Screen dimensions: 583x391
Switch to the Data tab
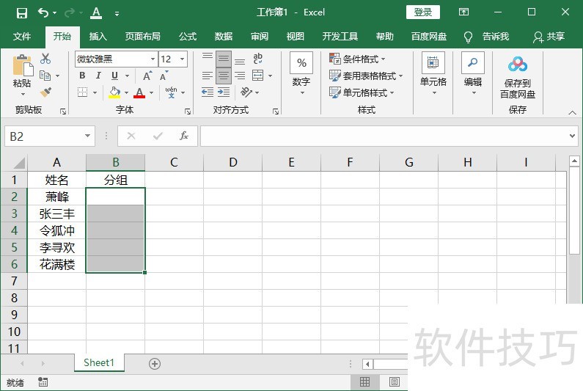pos(224,37)
